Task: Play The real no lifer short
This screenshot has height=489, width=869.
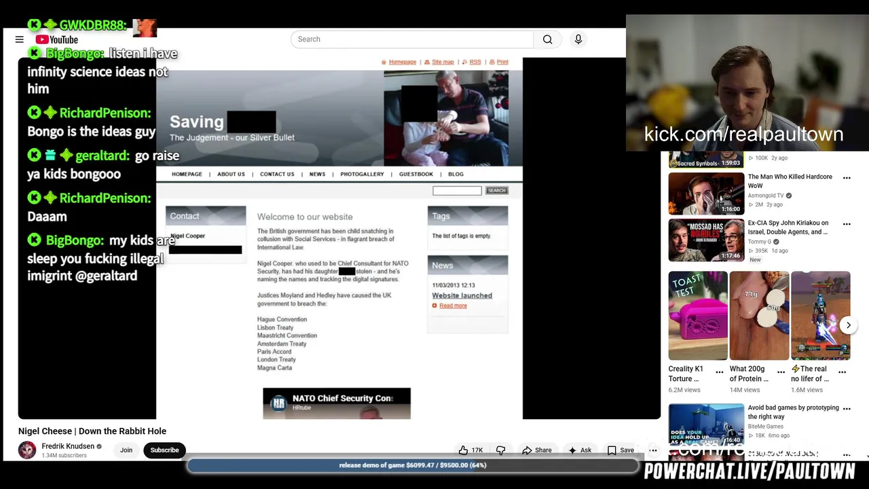Action: click(x=820, y=316)
